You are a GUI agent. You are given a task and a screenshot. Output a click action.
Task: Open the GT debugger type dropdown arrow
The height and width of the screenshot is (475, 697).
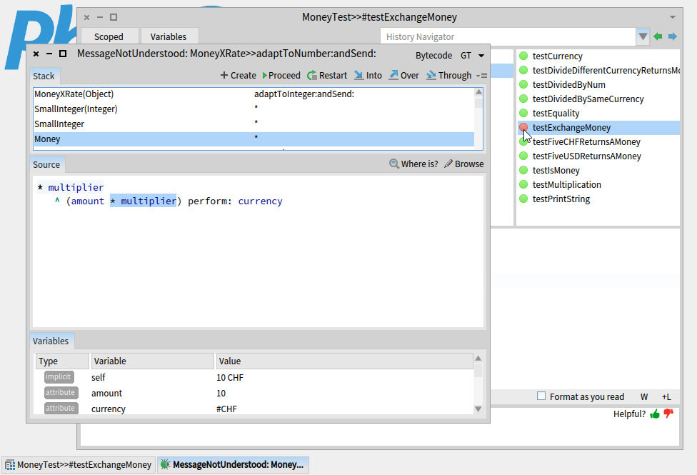pyautogui.click(x=481, y=56)
